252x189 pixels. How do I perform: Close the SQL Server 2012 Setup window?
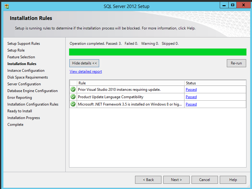point(243,5)
